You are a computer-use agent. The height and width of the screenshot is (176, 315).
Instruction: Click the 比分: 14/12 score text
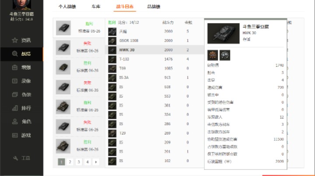(x=128, y=22)
